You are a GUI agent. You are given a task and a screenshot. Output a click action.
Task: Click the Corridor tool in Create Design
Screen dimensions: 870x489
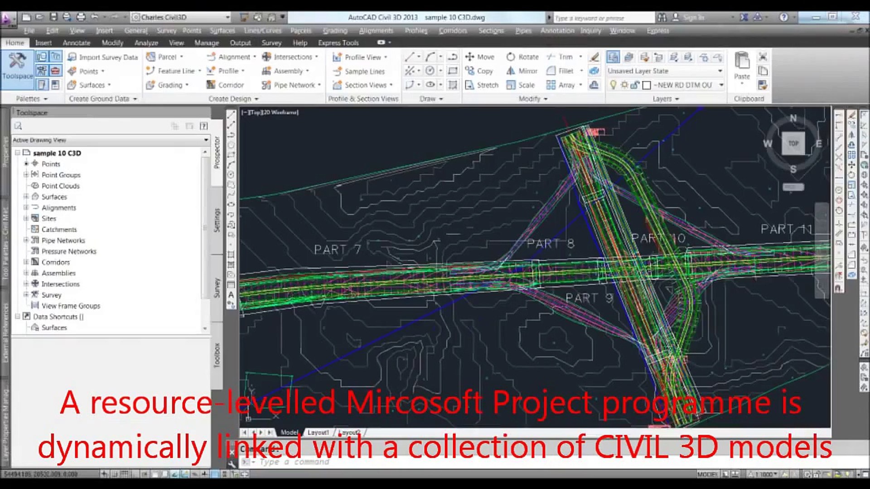tap(225, 85)
